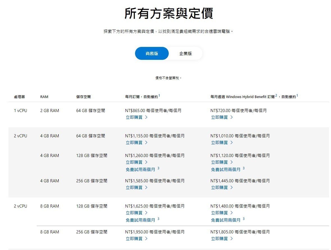Viewport: 331px width, 250px height.
Task: Click 立即購買 for NT$1,950.00 plan
Action: click(x=136, y=239)
